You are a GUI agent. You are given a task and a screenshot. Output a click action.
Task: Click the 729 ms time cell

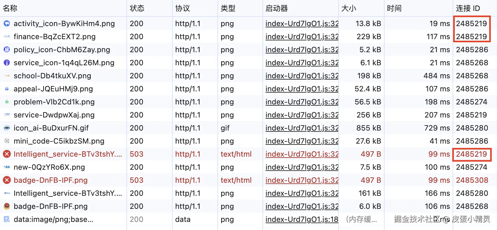(437, 128)
